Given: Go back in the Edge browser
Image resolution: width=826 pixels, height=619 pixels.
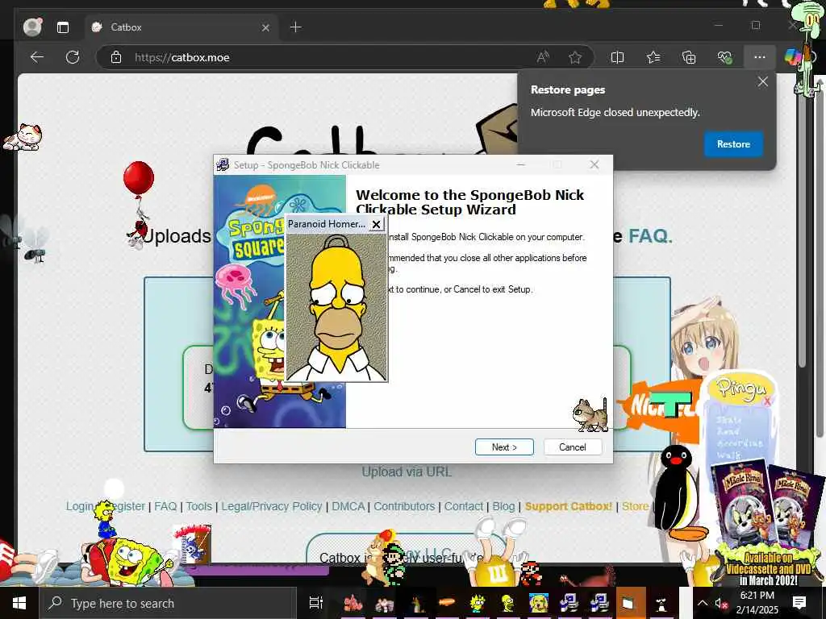Looking at the screenshot, I should pos(37,57).
